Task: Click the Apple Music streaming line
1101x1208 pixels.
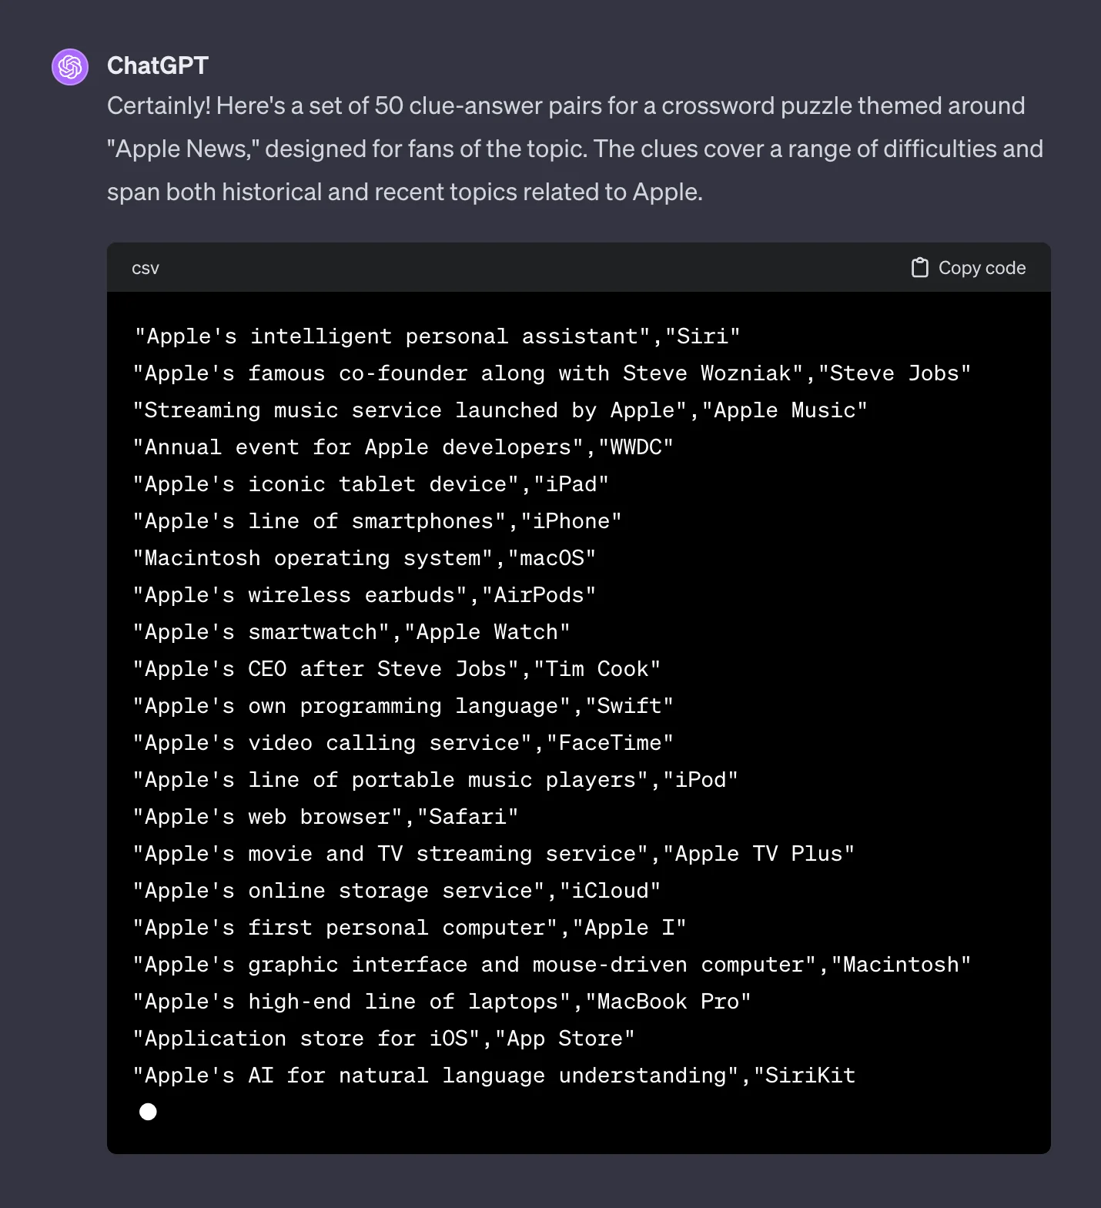Action: 500,410
